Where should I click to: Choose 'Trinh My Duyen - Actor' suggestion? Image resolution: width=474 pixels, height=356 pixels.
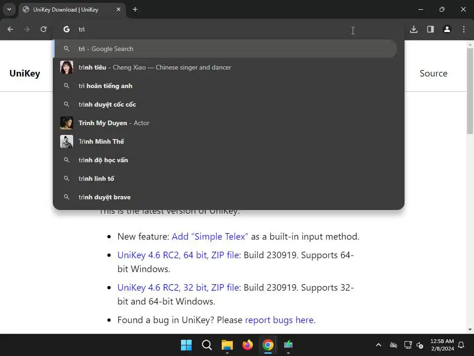pos(225,123)
